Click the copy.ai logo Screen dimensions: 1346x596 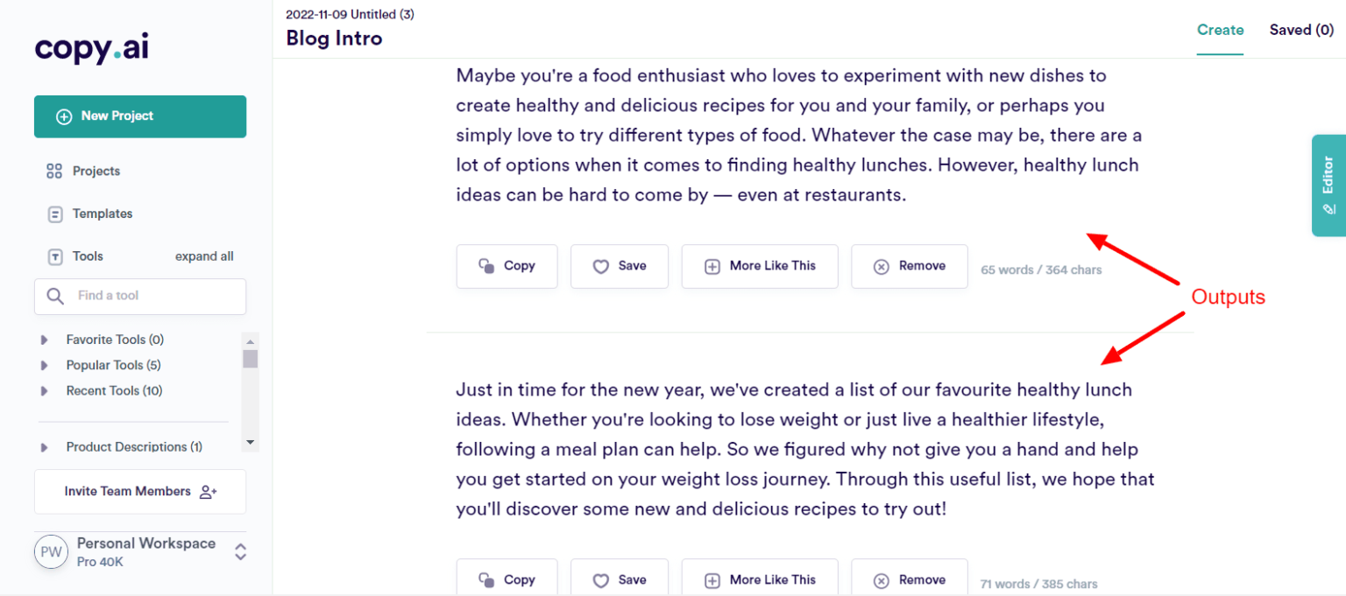point(90,49)
